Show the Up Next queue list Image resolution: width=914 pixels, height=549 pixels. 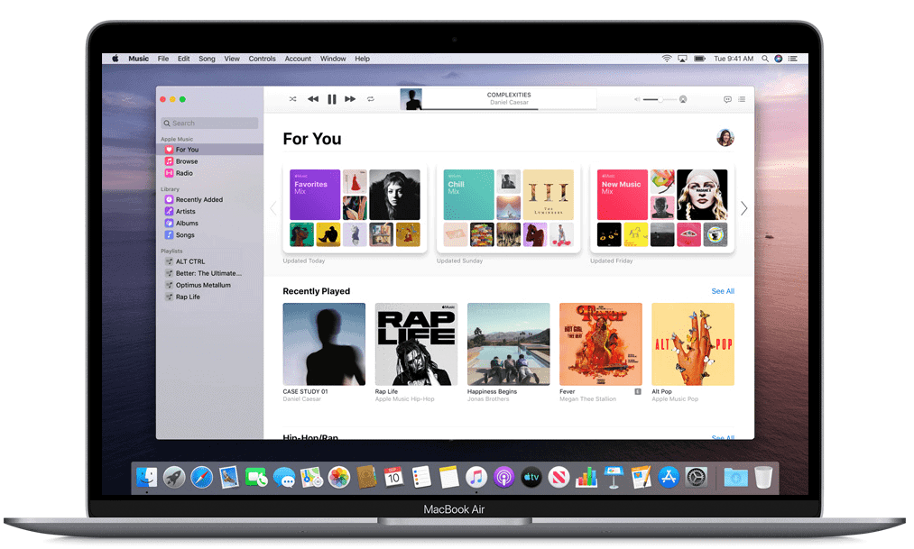click(x=742, y=99)
